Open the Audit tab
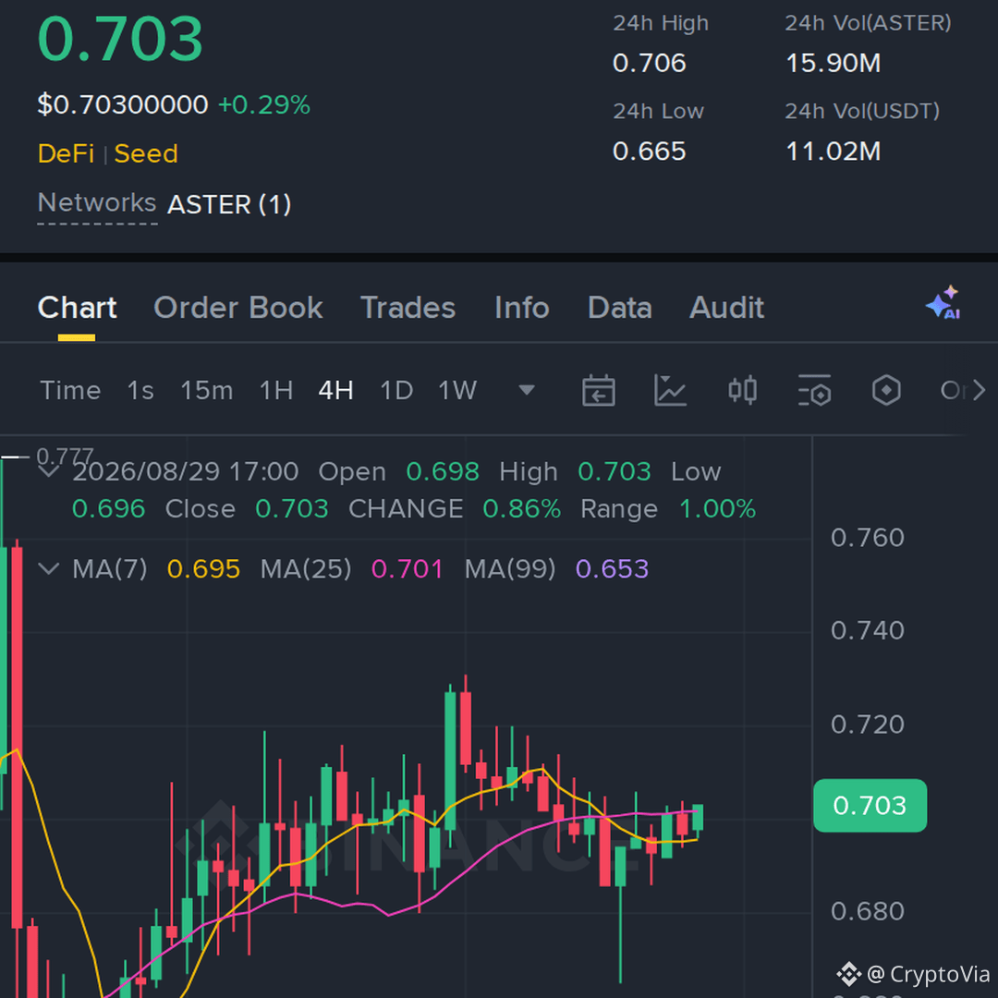 [727, 308]
